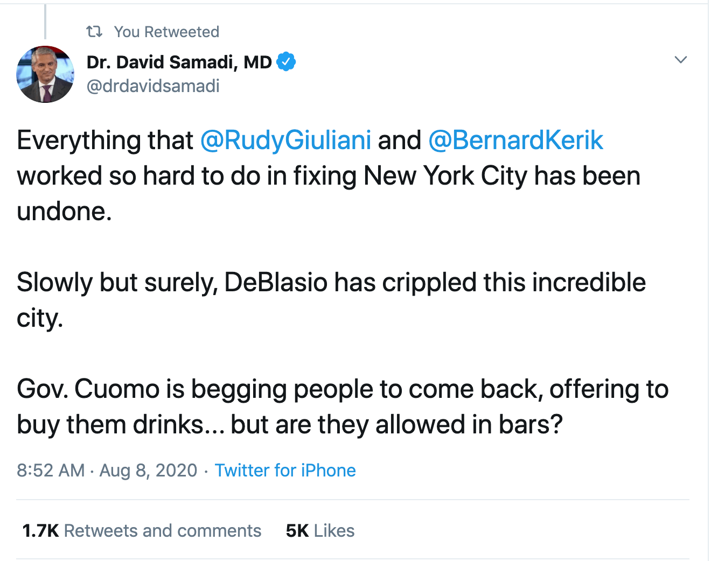Click the Aug 8, 2020 date
This screenshot has height=561, width=711.
pyautogui.click(x=148, y=471)
